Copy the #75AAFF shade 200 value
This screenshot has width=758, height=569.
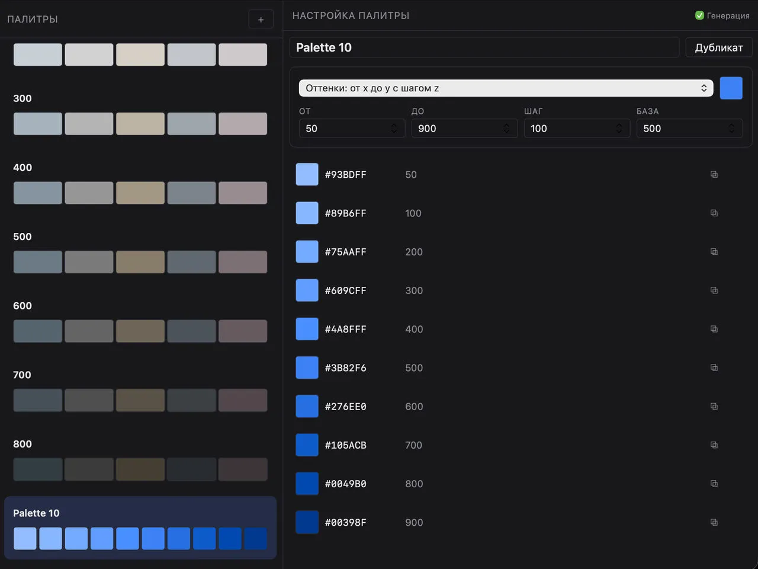(x=714, y=252)
